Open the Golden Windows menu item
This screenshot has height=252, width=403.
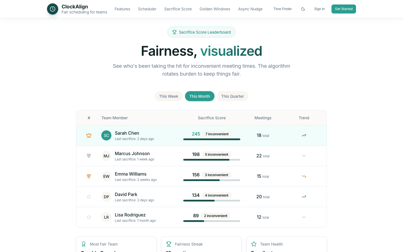[x=215, y=9]
